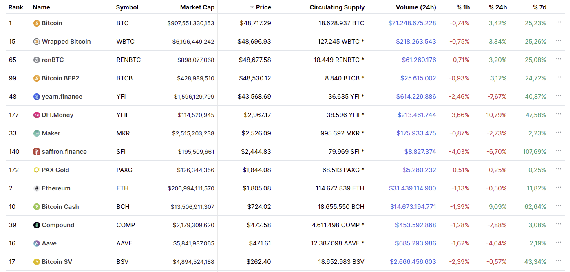The height and width of the screenshot is (272, 570).
Task: Click the Aave logo icon
Action: tap(37, 243)
